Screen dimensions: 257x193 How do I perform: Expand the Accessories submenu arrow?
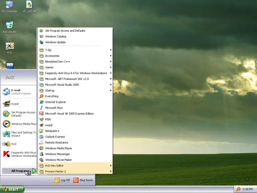click(111, 56)
